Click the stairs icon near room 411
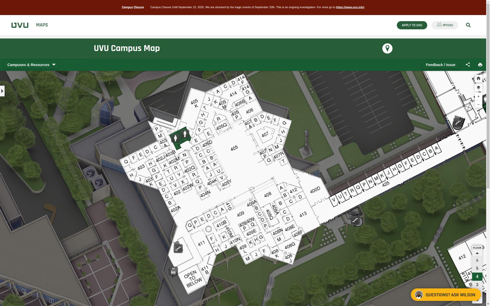 click(178, 248)
